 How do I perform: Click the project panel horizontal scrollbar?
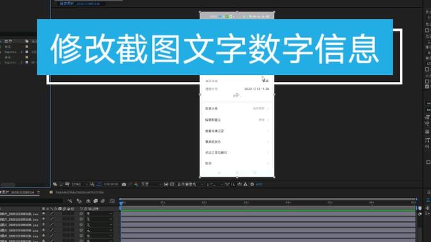click(x=8, y=184)
